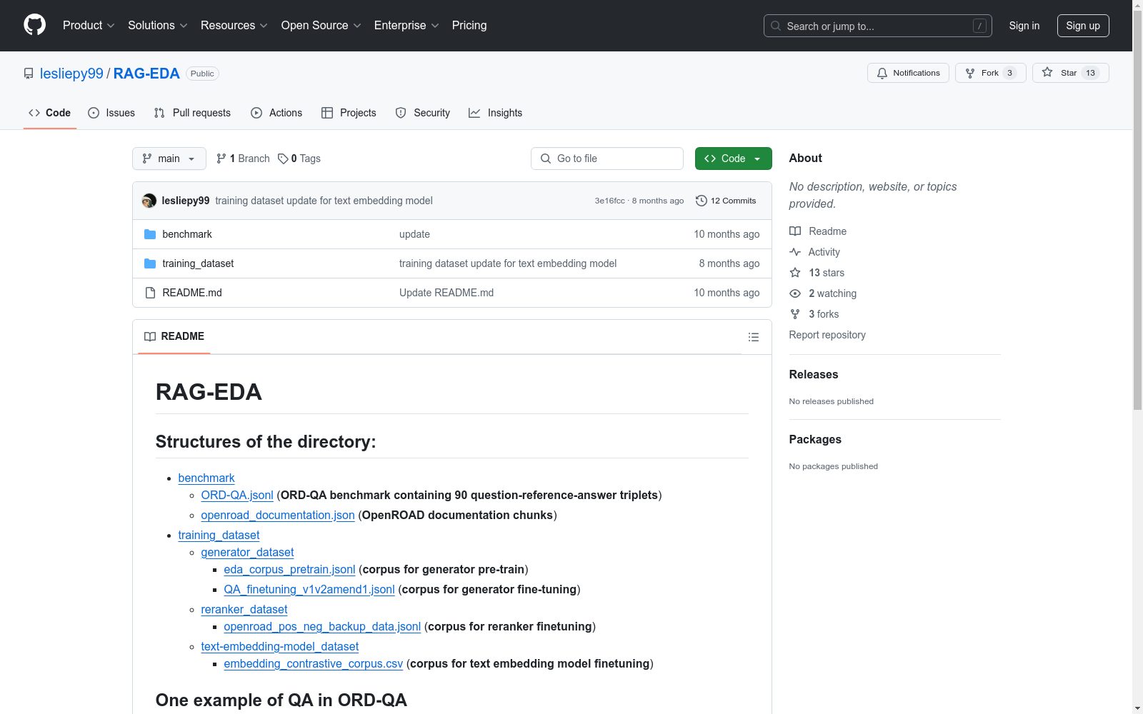Open generator_dataset link in README
1143x714 pixels.
tap(247, 552)
